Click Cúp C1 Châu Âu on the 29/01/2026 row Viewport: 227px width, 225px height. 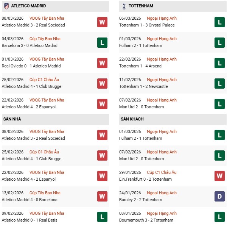(162, 173)
